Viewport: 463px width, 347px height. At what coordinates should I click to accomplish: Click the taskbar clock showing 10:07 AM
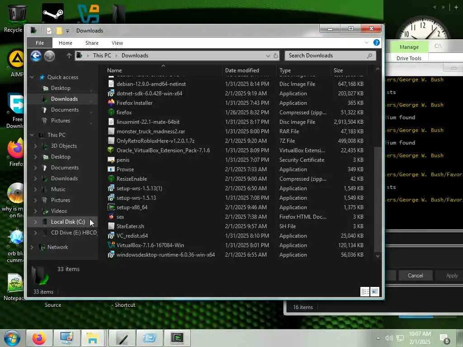click(420, 338)
